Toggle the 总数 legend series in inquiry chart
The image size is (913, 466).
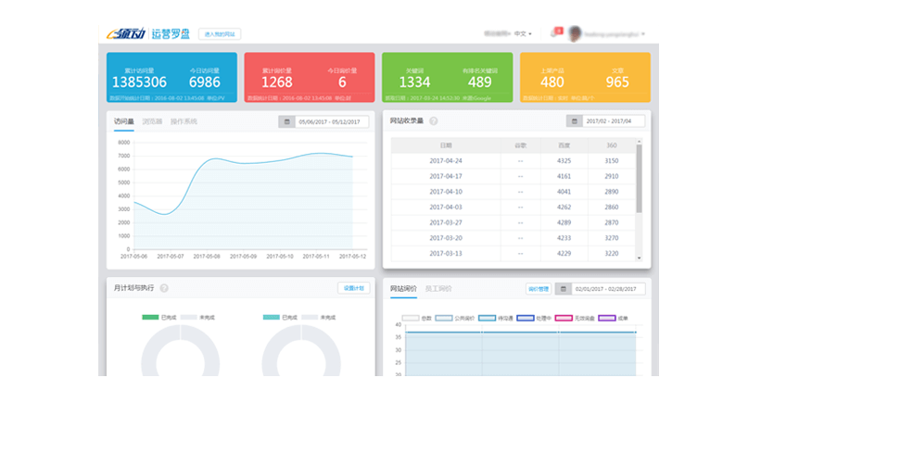click(x=412, y=318)
